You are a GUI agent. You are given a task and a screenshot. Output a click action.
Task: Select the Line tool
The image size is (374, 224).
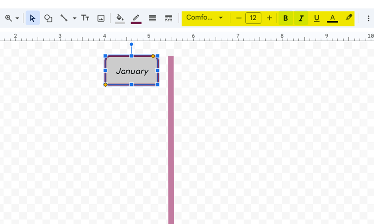64,18
